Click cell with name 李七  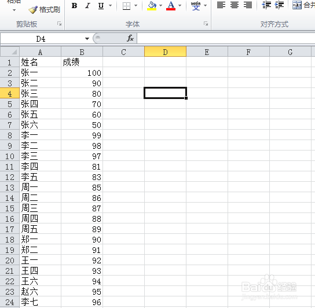[40, 302]
